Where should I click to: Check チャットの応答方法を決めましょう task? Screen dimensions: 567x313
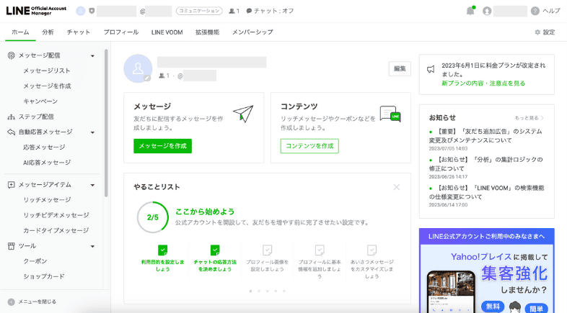tap(215, 250)
